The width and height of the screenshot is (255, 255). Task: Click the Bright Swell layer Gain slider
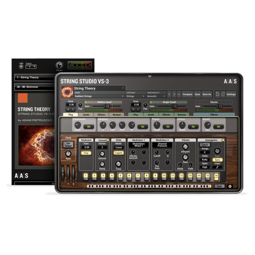(172, 106)
